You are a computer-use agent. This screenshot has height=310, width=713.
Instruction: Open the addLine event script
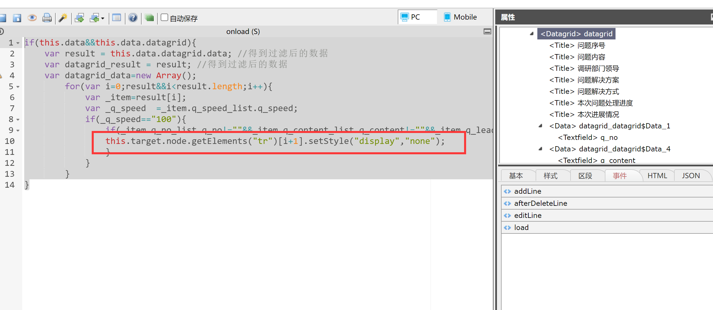(x=607, y=191)
